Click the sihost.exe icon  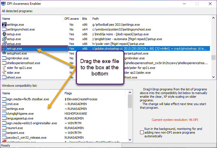[x=4, y=77]
